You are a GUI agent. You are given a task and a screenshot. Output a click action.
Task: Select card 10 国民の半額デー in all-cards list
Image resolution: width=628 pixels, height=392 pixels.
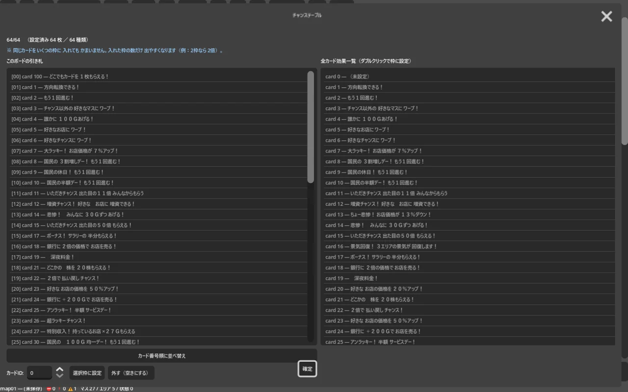click(x=469, y=183)
